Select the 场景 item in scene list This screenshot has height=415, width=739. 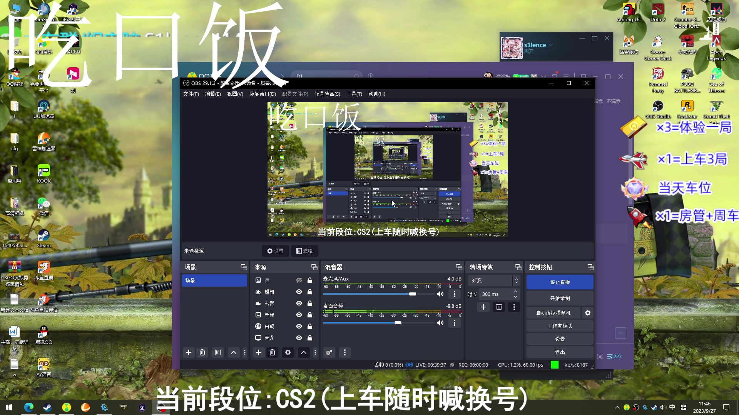click(x=214, y=281)
